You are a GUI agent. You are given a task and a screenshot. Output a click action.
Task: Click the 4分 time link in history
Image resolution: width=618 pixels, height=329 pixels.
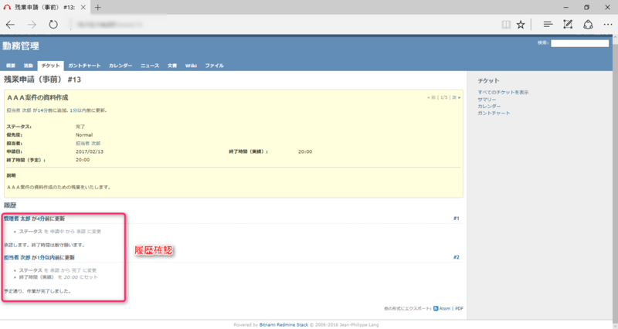[x=41, y=219]
